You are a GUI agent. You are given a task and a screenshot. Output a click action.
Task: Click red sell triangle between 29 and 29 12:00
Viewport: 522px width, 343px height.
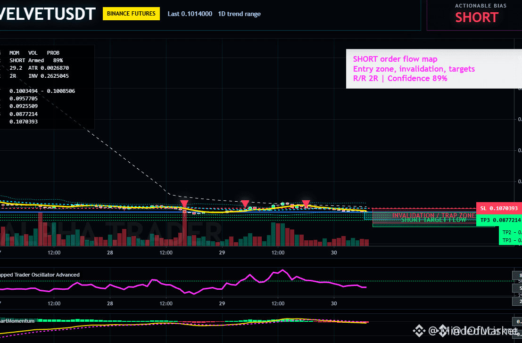point(245,204)
